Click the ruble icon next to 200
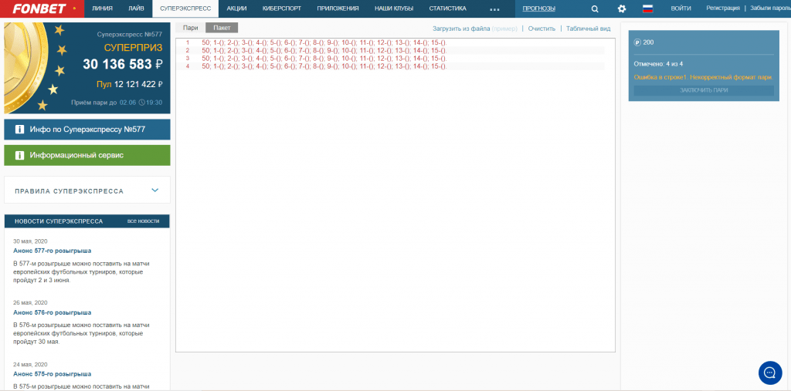The width and height of the screenshot is (791, 391). (637, 42)
